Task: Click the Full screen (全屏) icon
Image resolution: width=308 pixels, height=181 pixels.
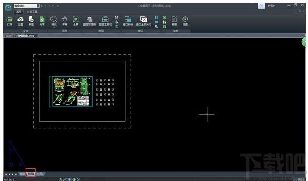Action: pos(76,21)
